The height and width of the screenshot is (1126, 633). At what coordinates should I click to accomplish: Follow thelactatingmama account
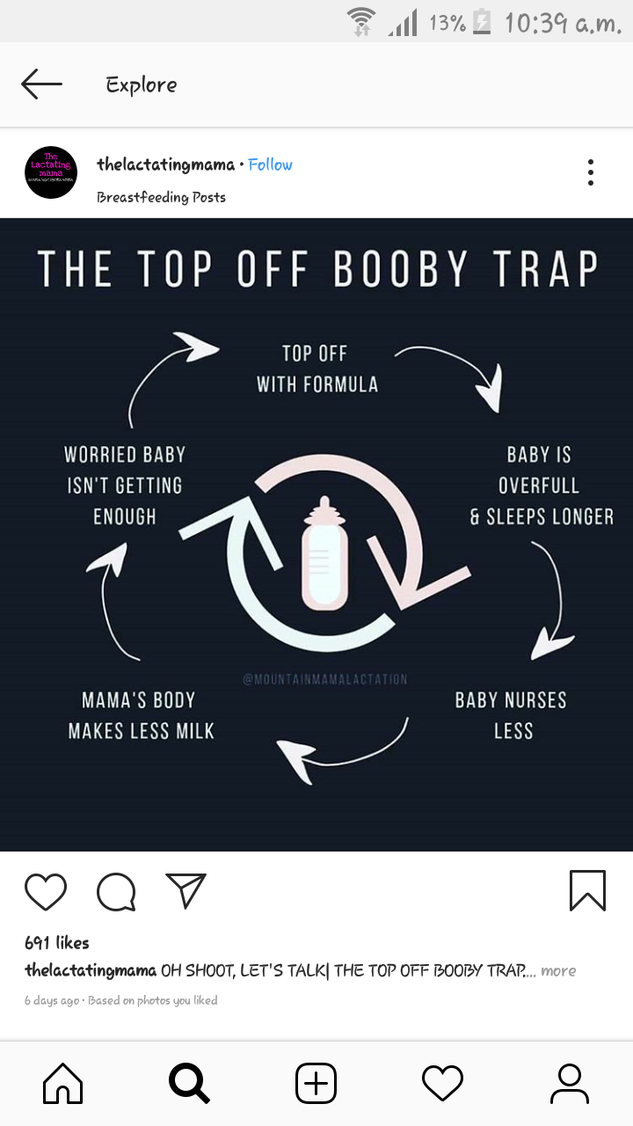[270, 165]
